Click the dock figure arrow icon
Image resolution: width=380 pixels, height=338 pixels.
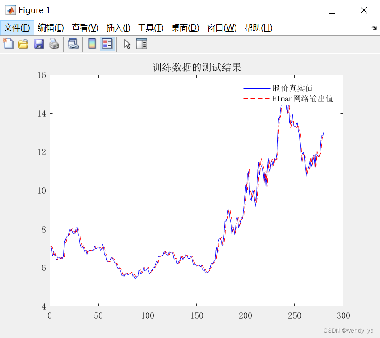click(374, 28)
